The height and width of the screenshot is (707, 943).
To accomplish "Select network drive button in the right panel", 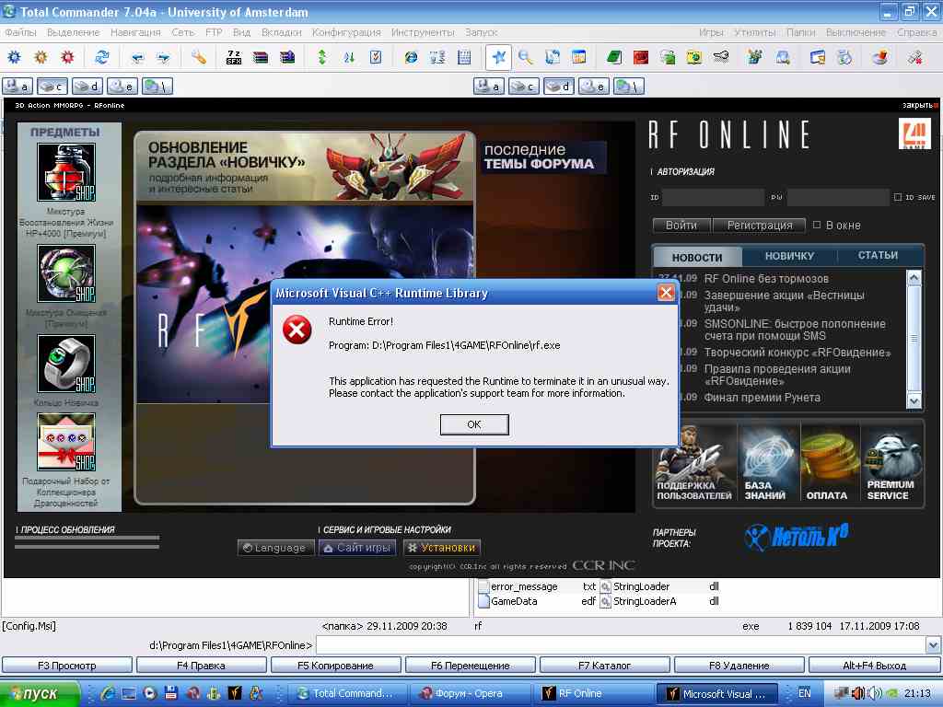I will click(628, 87).
